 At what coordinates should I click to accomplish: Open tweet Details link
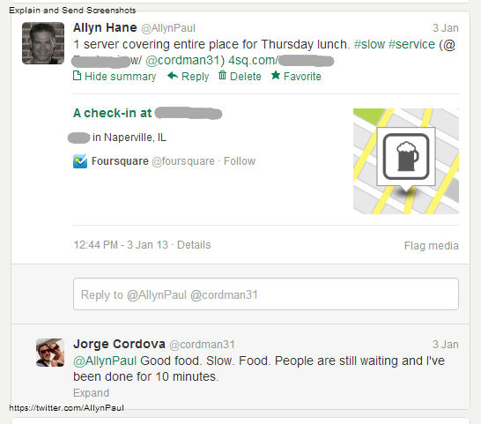pyautogui.click(x=194, y=245)
